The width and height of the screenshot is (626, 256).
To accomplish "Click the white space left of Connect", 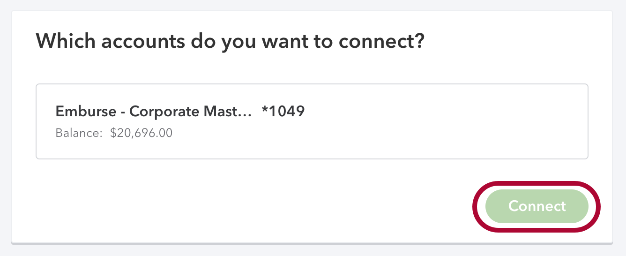I will coord(328,206).
